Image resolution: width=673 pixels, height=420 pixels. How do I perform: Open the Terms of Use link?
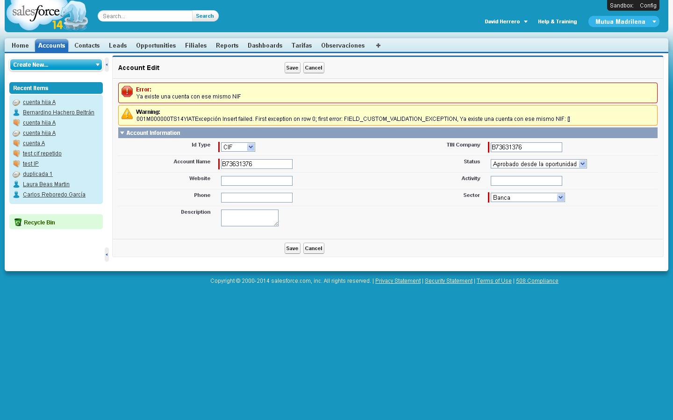(494, 281)
